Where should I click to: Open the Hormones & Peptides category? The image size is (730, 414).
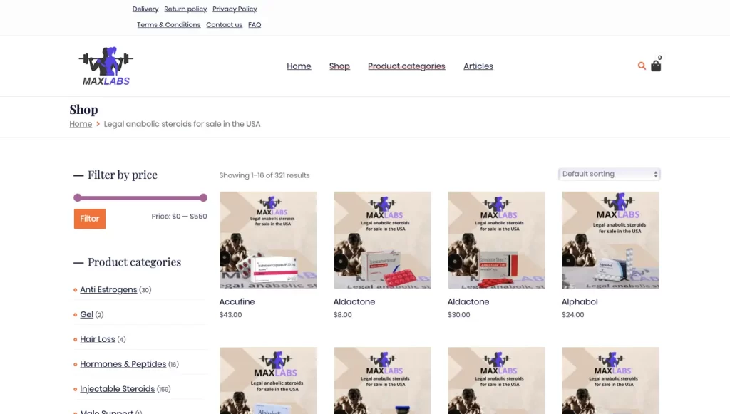[x=123, y=364]
